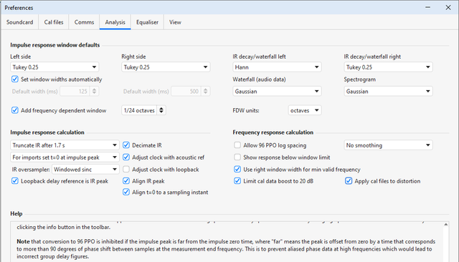Open the Truncate IR after 1.7 s dropdown
Screen dimensions: 459x262
pos(65,145)
